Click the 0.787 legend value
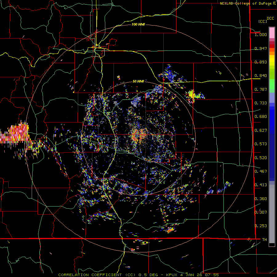 tap(261, 89)
